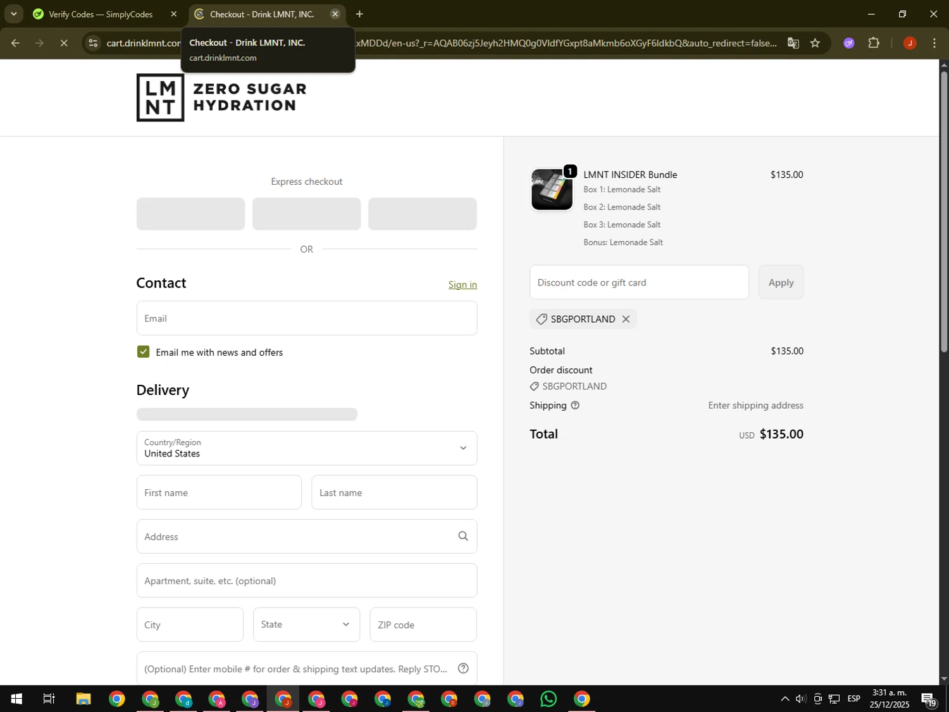Click LMNT INSIDER Bundle product name
This screenshot has height=712, width=949.
630,175
